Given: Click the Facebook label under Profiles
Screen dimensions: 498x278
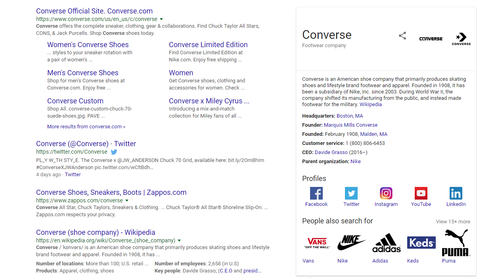Looking at the screenshot, I should click(316, 204).
